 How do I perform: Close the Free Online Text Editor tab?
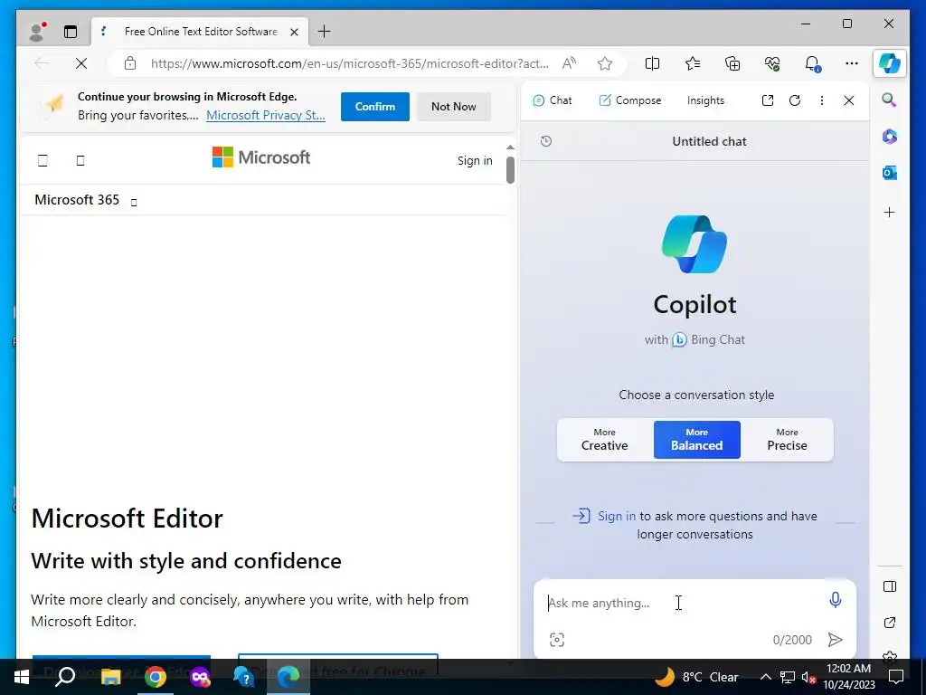[294, 32]
